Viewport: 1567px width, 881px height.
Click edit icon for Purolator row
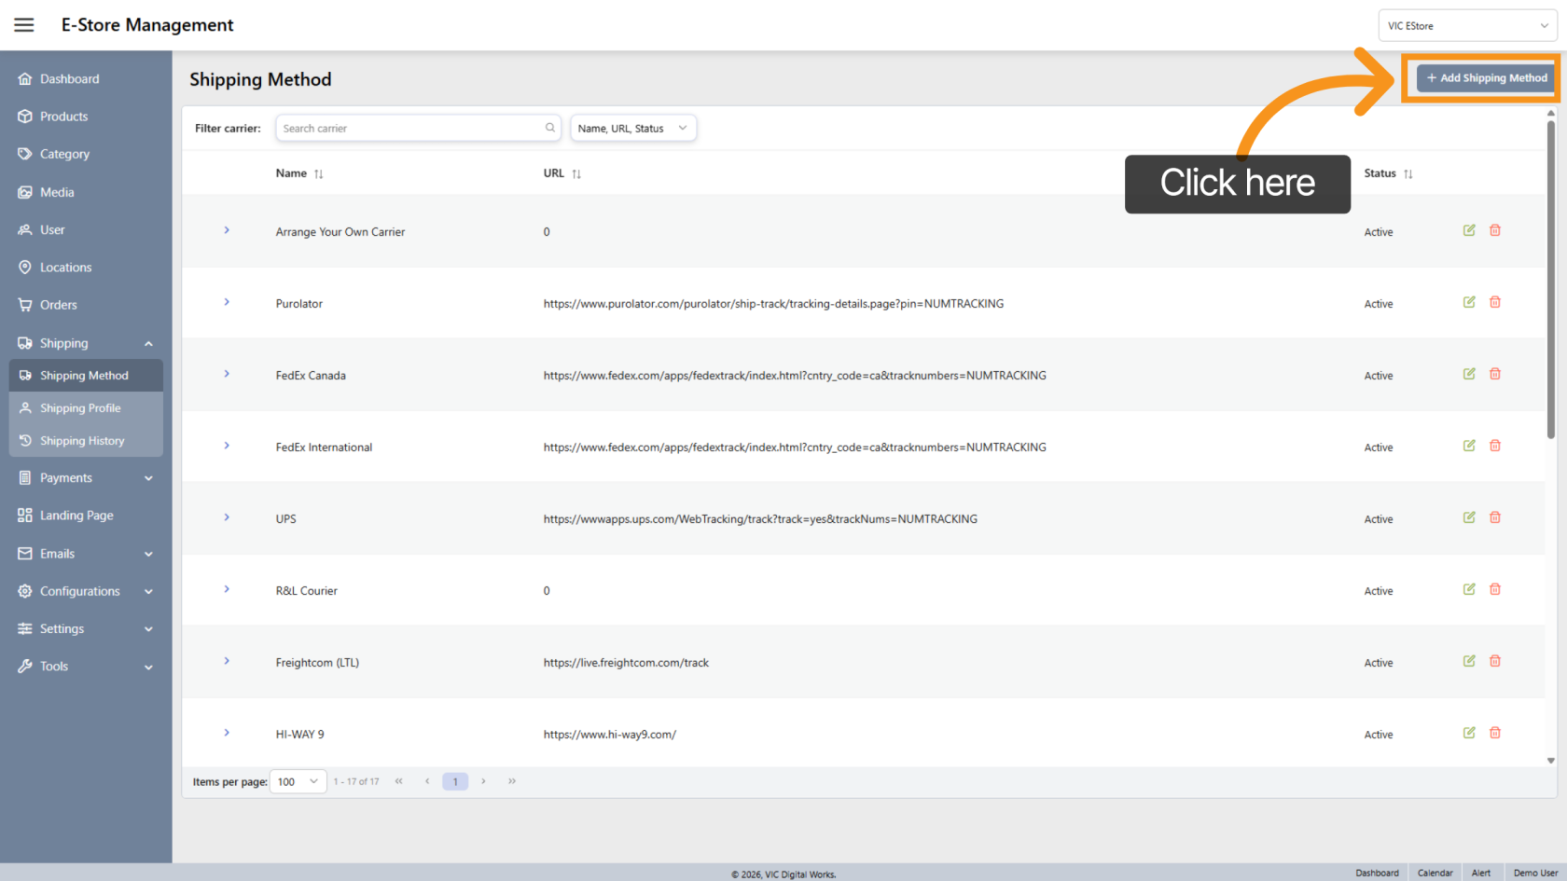[1469, 302]
